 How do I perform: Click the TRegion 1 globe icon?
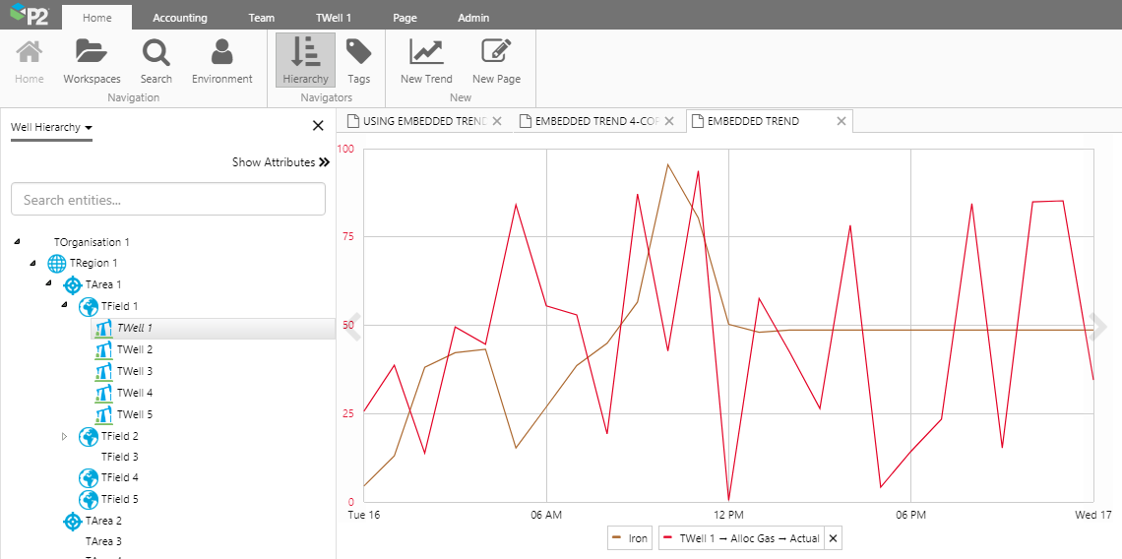pyautogui.click(x=57, y=263)
